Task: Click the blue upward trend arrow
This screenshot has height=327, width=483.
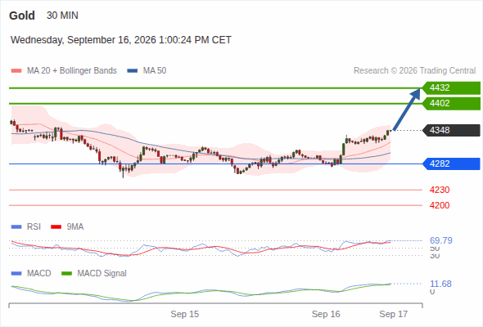Action: tap(407, 110)
